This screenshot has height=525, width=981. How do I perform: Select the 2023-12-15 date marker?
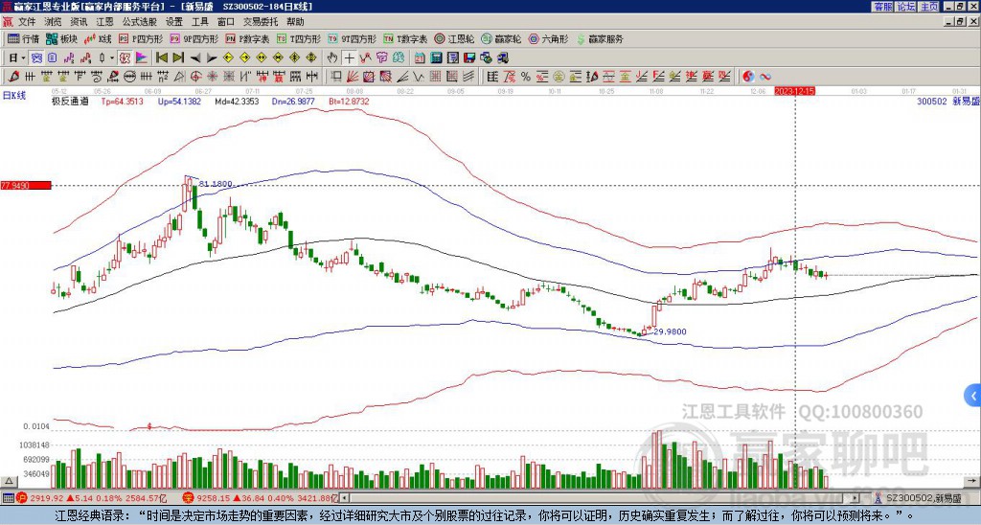pos(794,91)
